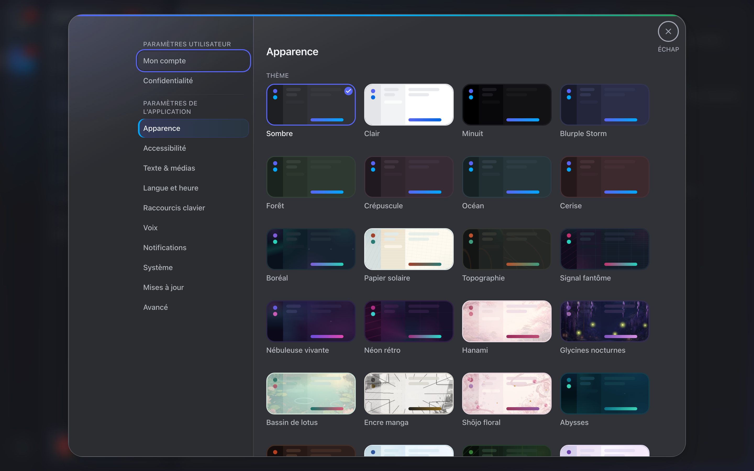754x471 pixels.
Task: Show the Notifications settings
Action: 193,248
